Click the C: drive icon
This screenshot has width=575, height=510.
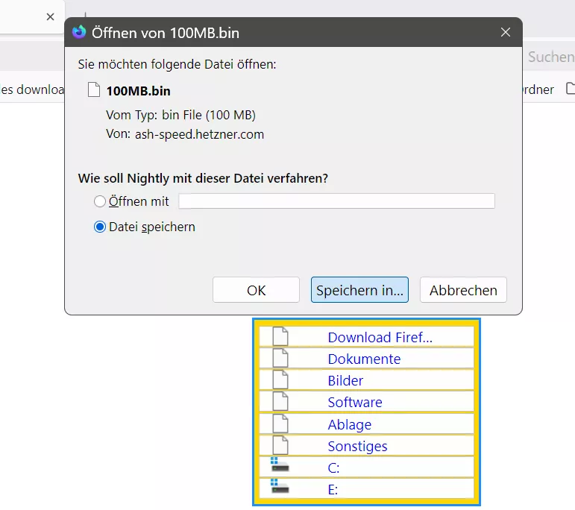280,465
